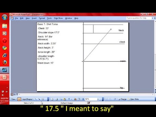
Task: Expand the Undo history dropdown arrow
Action: 71,99
